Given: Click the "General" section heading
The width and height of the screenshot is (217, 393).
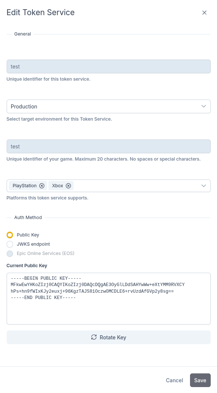Looking at the screenshot, I should pyautogui.click(x=23, y=34).
